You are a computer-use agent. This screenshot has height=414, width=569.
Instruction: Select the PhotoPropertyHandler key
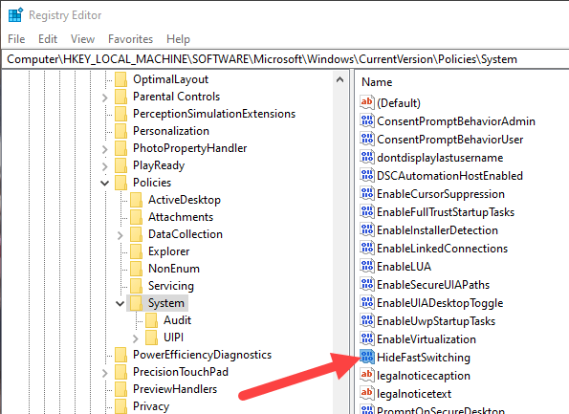pos(189,148)
